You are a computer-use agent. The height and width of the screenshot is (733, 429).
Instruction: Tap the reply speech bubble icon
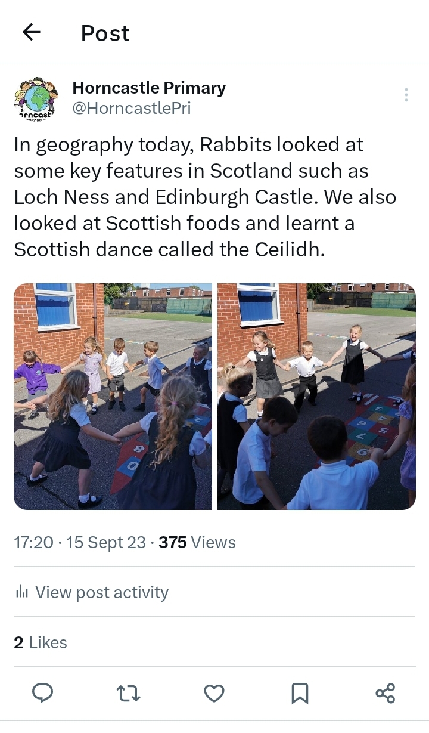pyautogui.click(x=42, y=693)
